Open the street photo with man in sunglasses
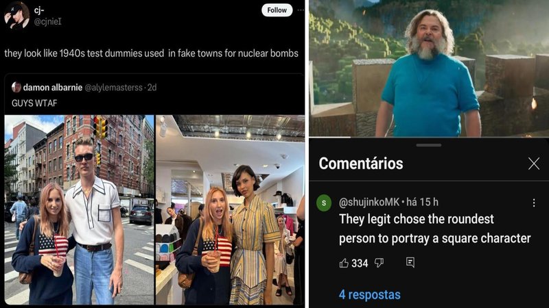The image size is (549, 308). point(79,209)
